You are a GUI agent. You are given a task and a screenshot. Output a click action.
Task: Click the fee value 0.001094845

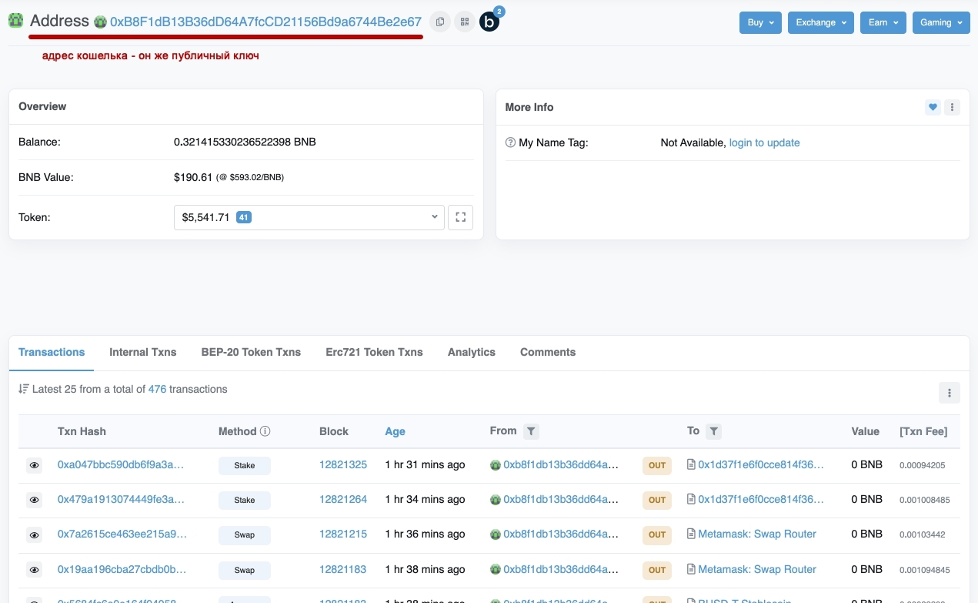pyautogui.click(x=925, y=570)
